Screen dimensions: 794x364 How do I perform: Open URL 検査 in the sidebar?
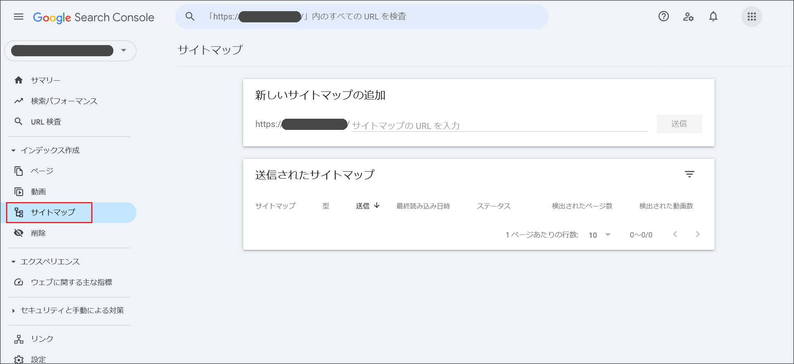(46, 122)
